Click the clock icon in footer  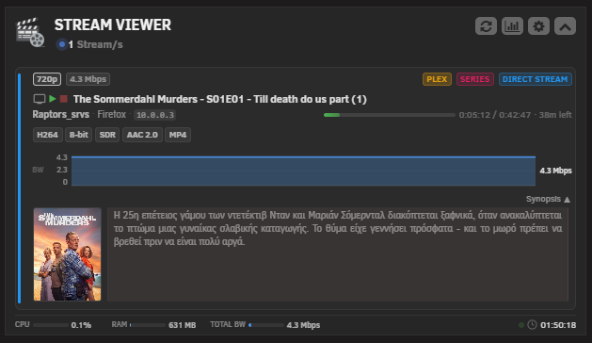532,324
